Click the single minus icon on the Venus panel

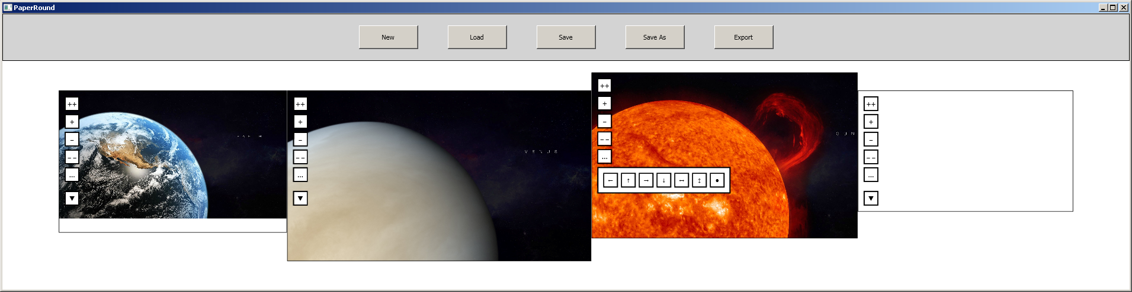pos(300,139)
